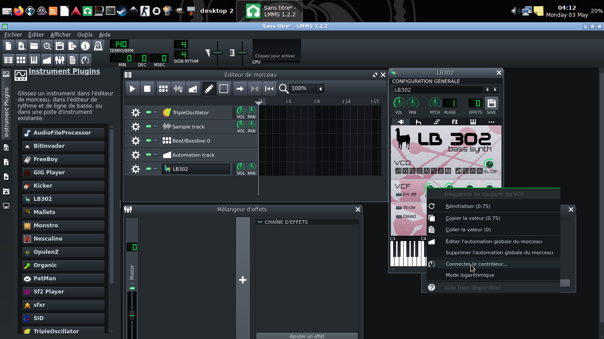
Task: Add a sample track in song editor
Action: (x=178, y=89)
